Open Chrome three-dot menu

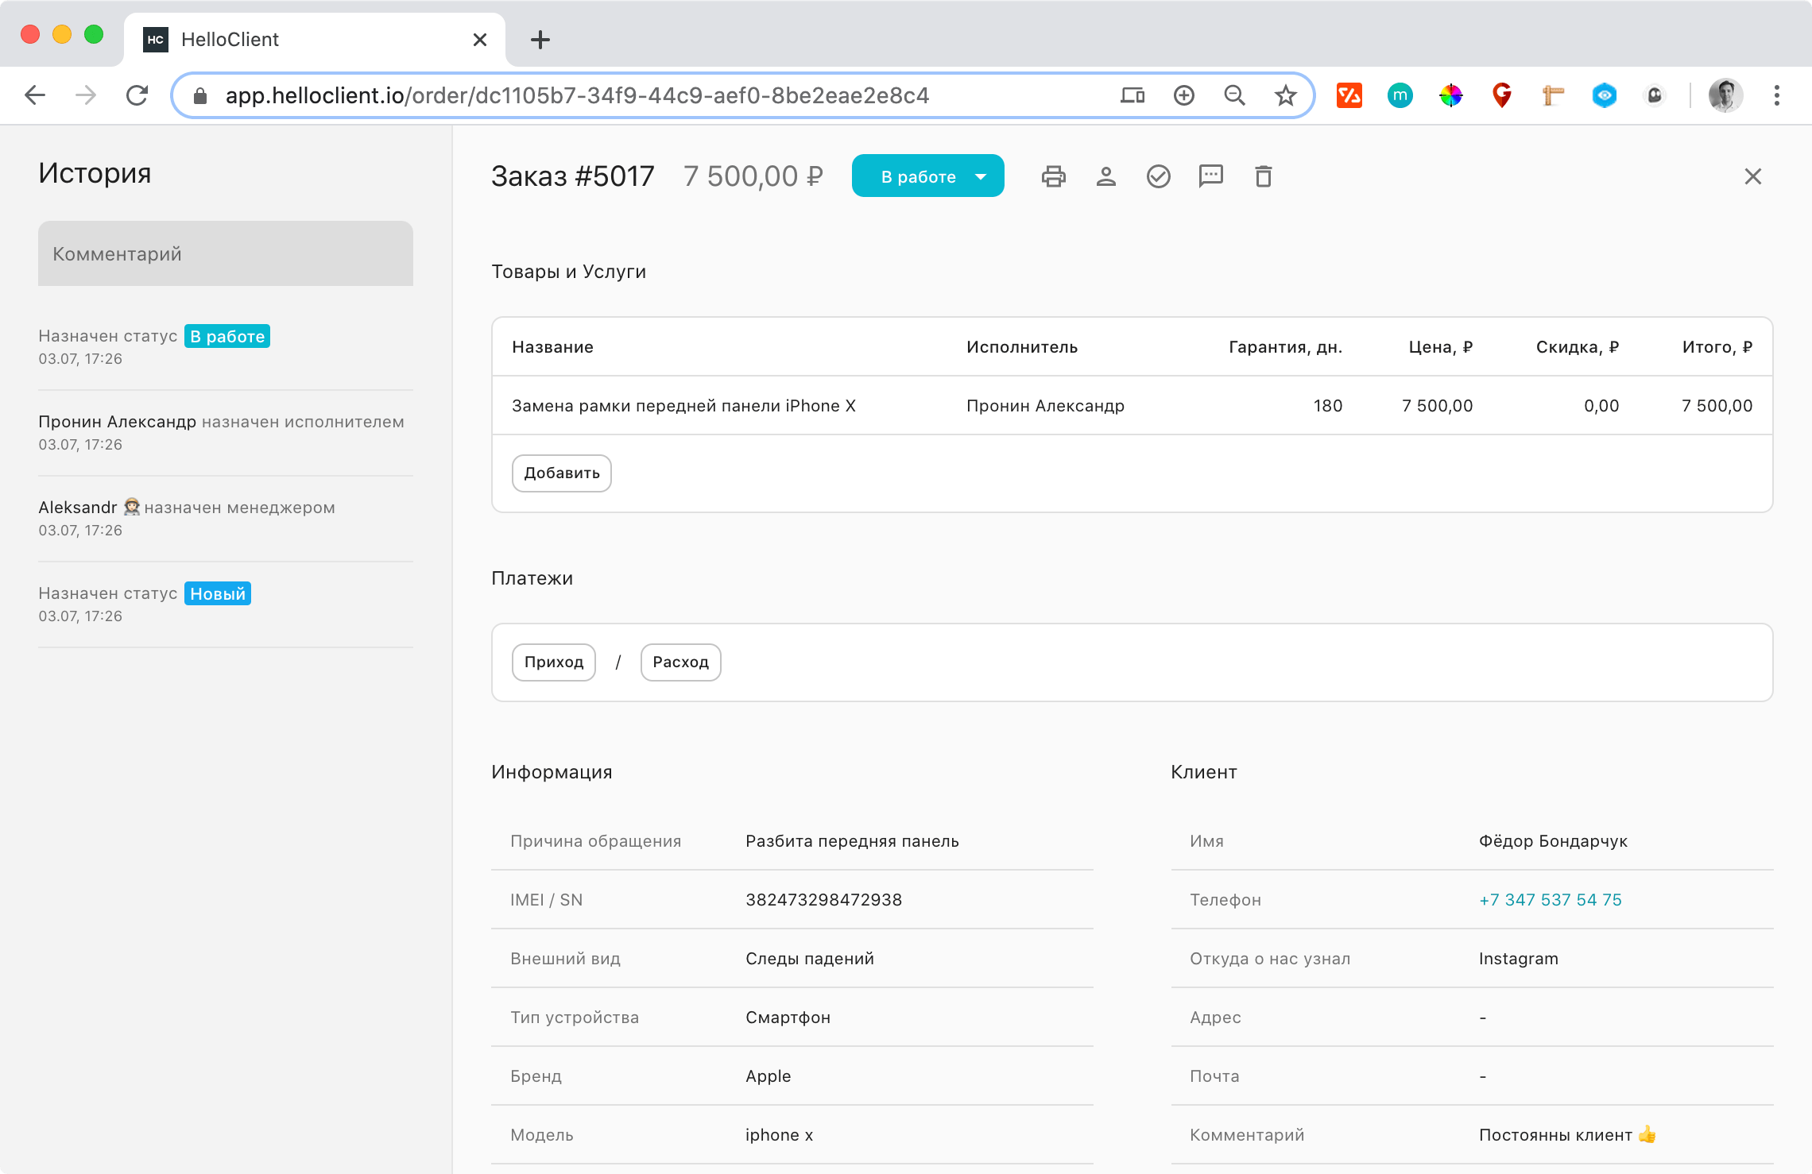pyautogui.click(x=1776, y=96)
